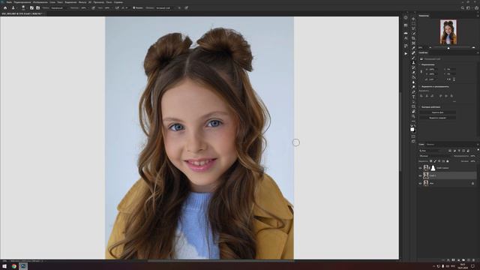Create new adjustment layer icon
Screen dimensions: 480x270
tap(458, 260)
